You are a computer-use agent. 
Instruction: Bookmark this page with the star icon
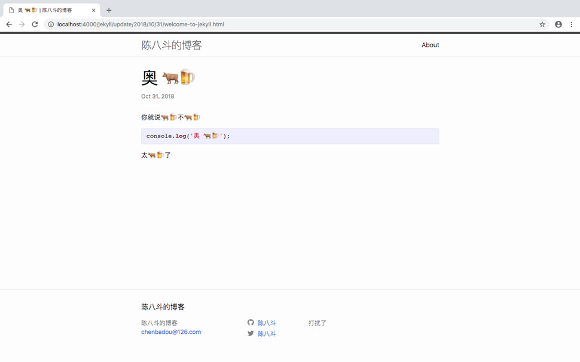coord(542,24)
